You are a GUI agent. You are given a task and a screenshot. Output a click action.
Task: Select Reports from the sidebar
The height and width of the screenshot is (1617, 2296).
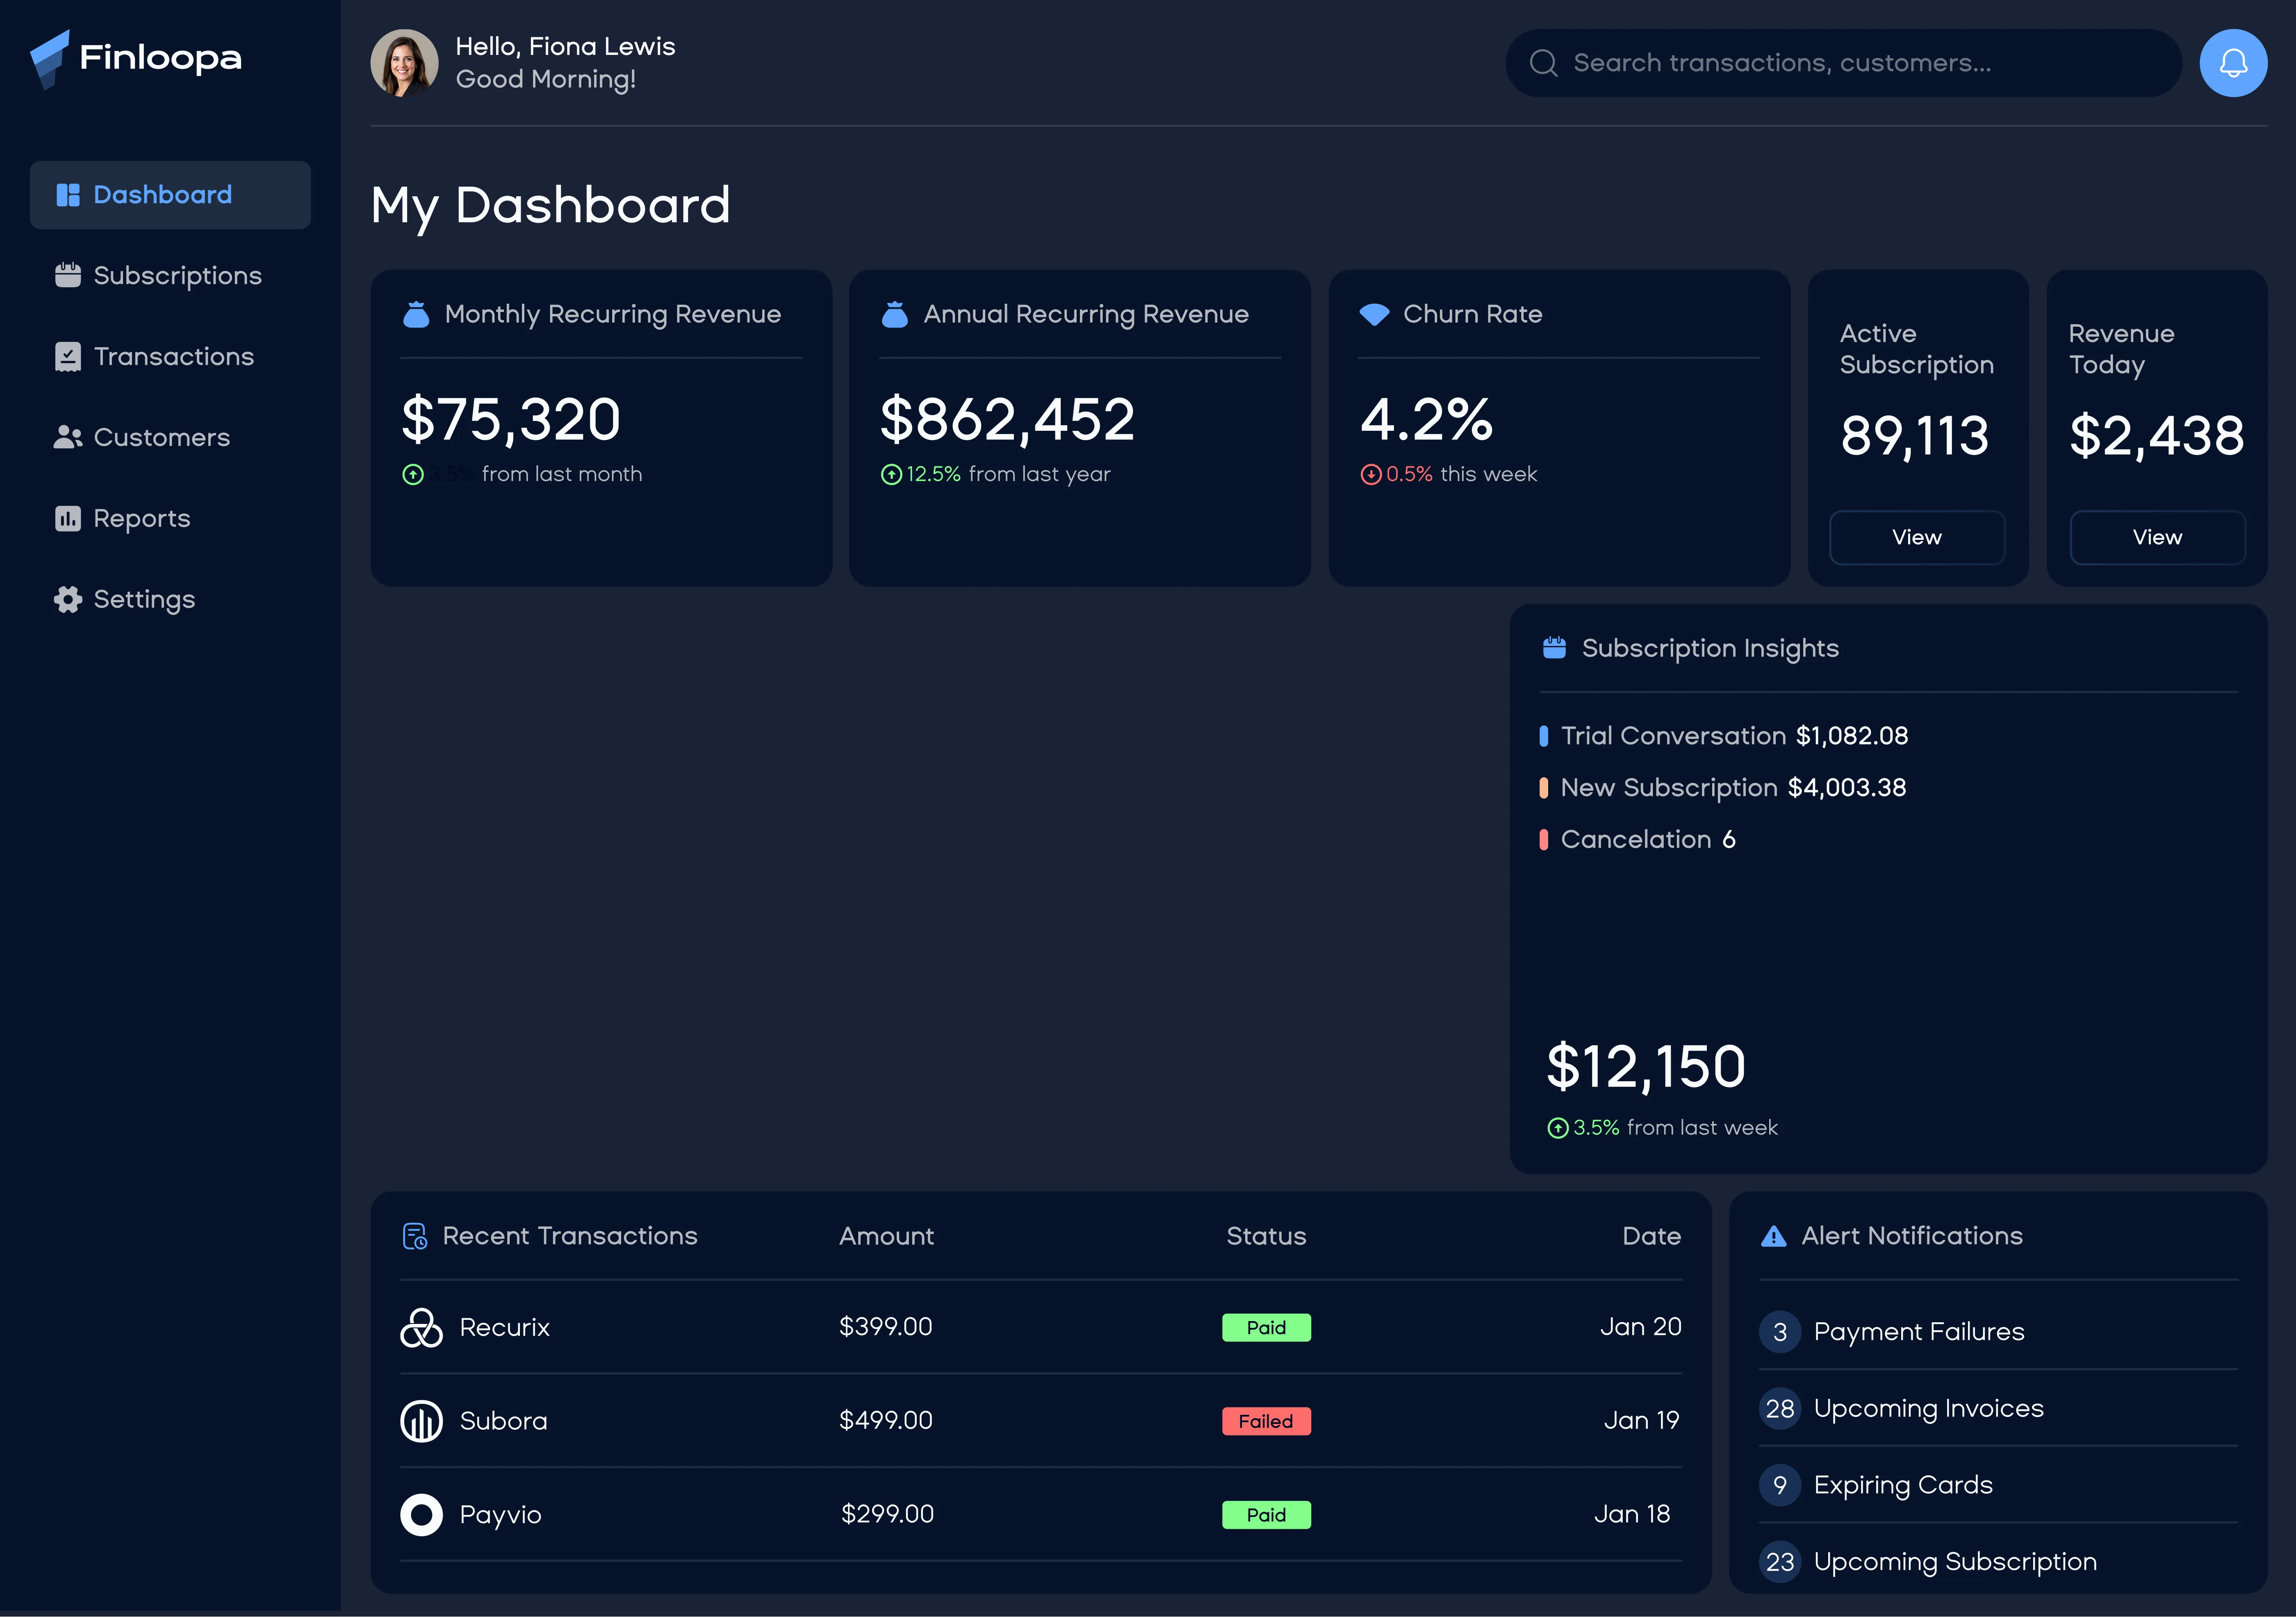pyautogui.click(x=170, y=518)
